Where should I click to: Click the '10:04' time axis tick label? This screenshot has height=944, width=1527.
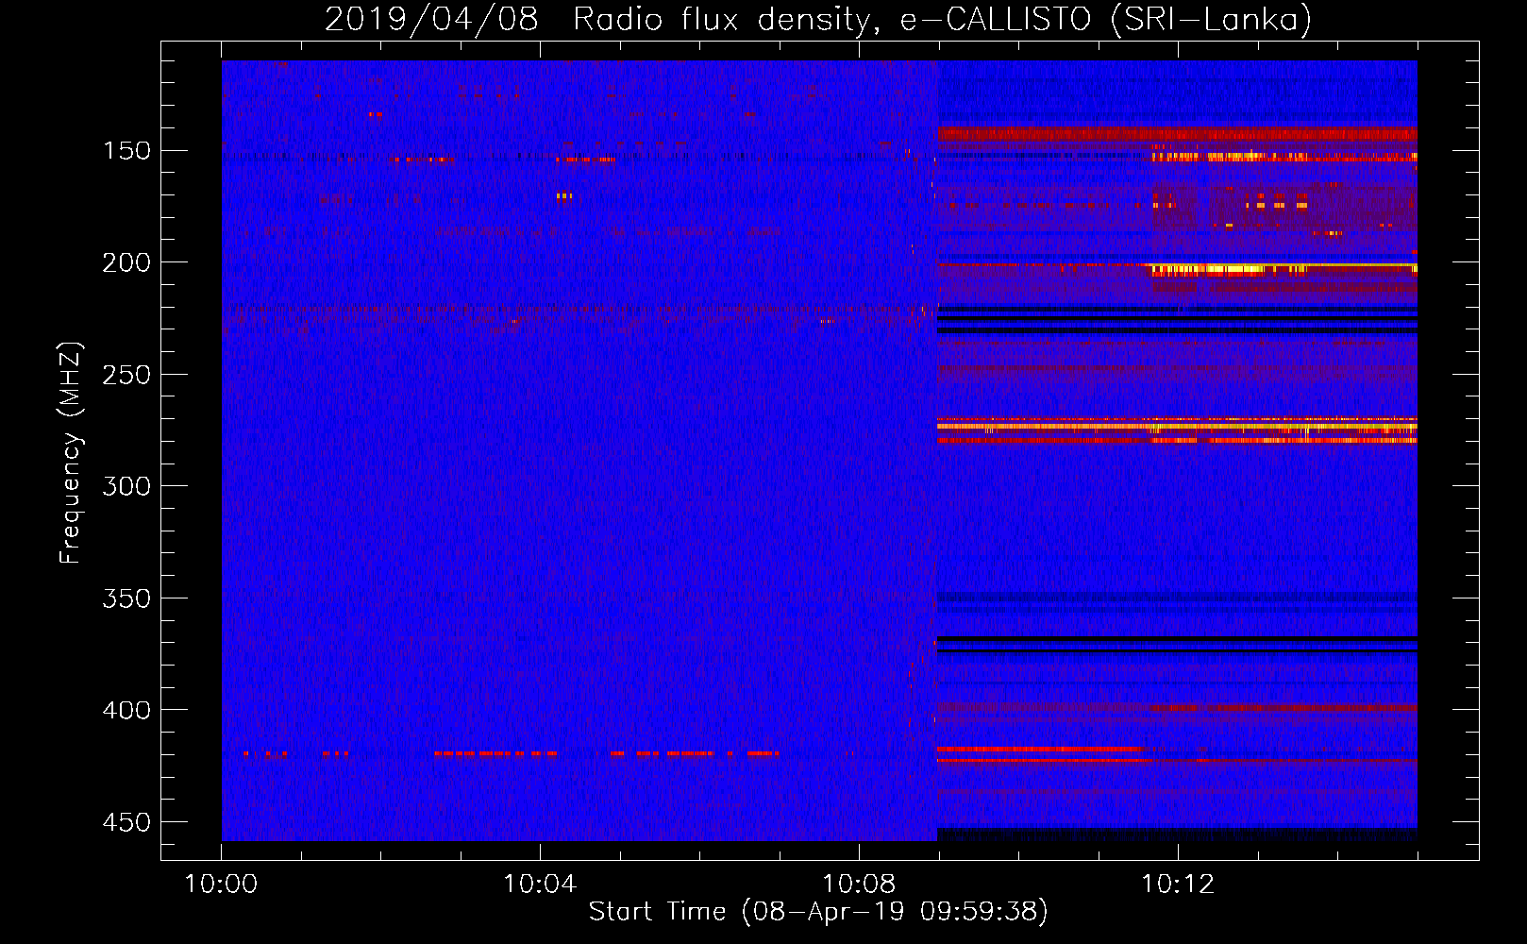540,885
